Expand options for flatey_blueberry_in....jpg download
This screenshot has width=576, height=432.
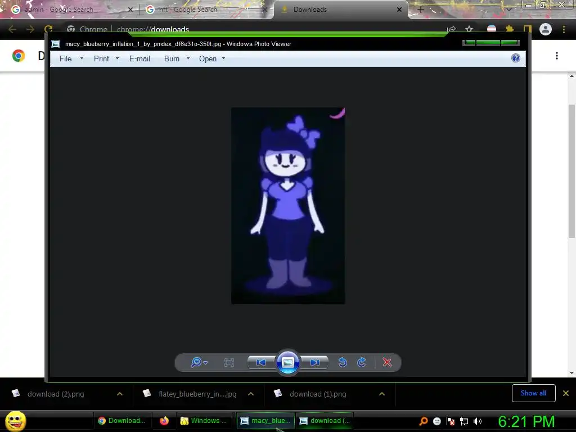click(251, 394)
